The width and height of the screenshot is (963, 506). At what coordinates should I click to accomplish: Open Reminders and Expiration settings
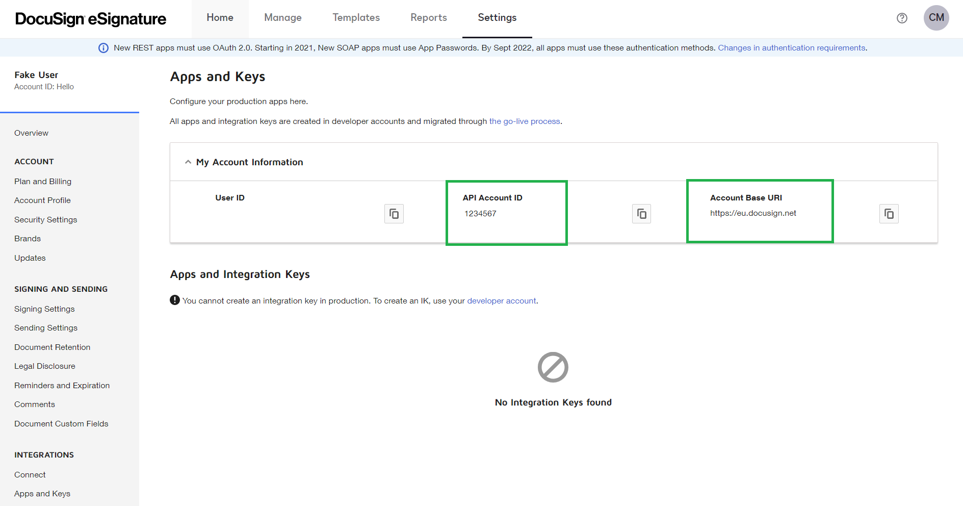pyautogui.click(x=62, y=386)
